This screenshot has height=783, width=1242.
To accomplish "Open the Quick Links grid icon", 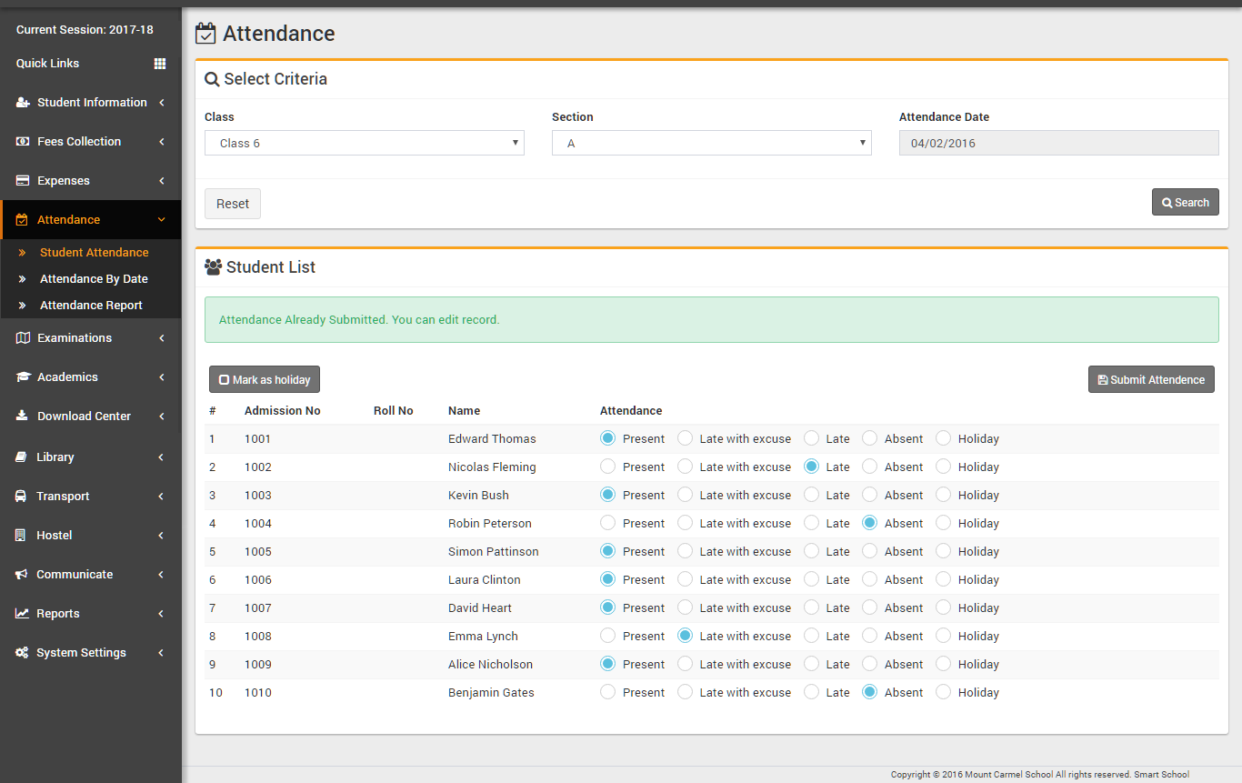I will click(160, 64).
